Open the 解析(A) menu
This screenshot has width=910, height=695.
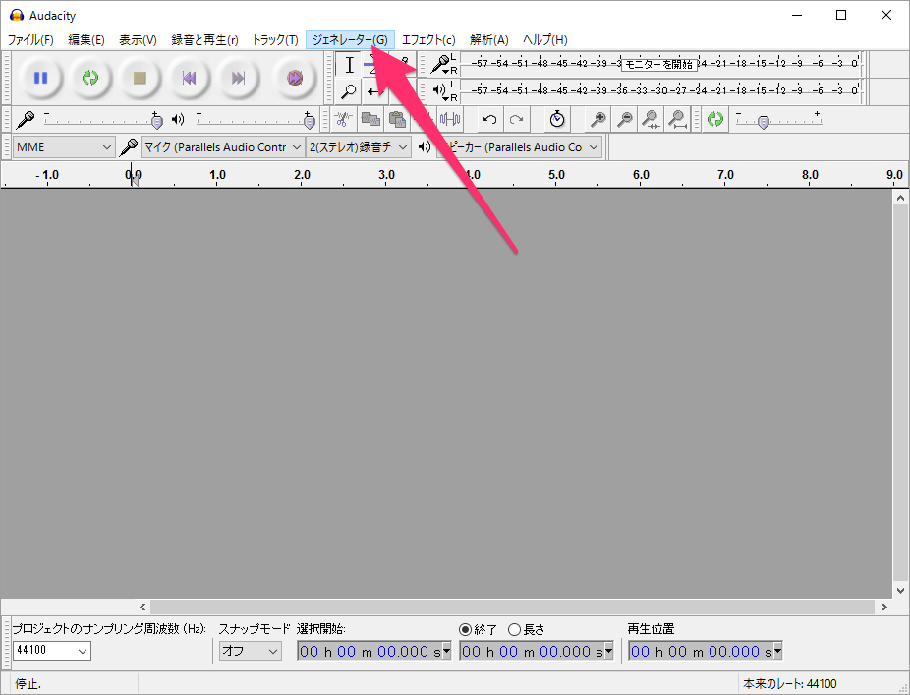(x=489, y=40)
